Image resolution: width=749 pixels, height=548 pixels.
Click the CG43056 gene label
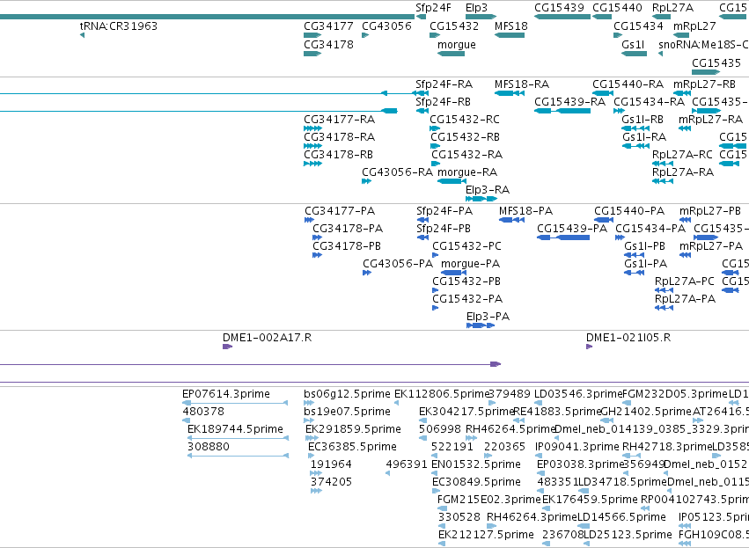pos(386,26)
